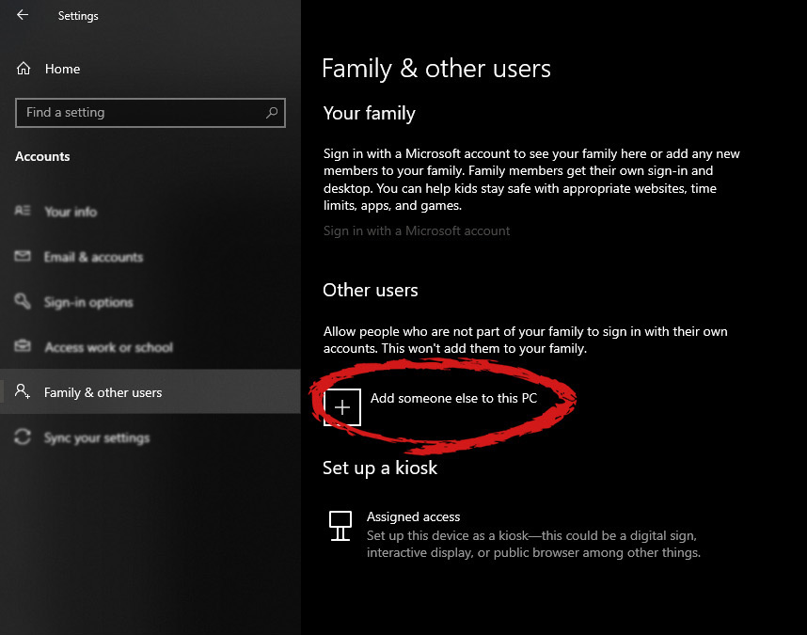Click the Home house icon

(24, 69)
